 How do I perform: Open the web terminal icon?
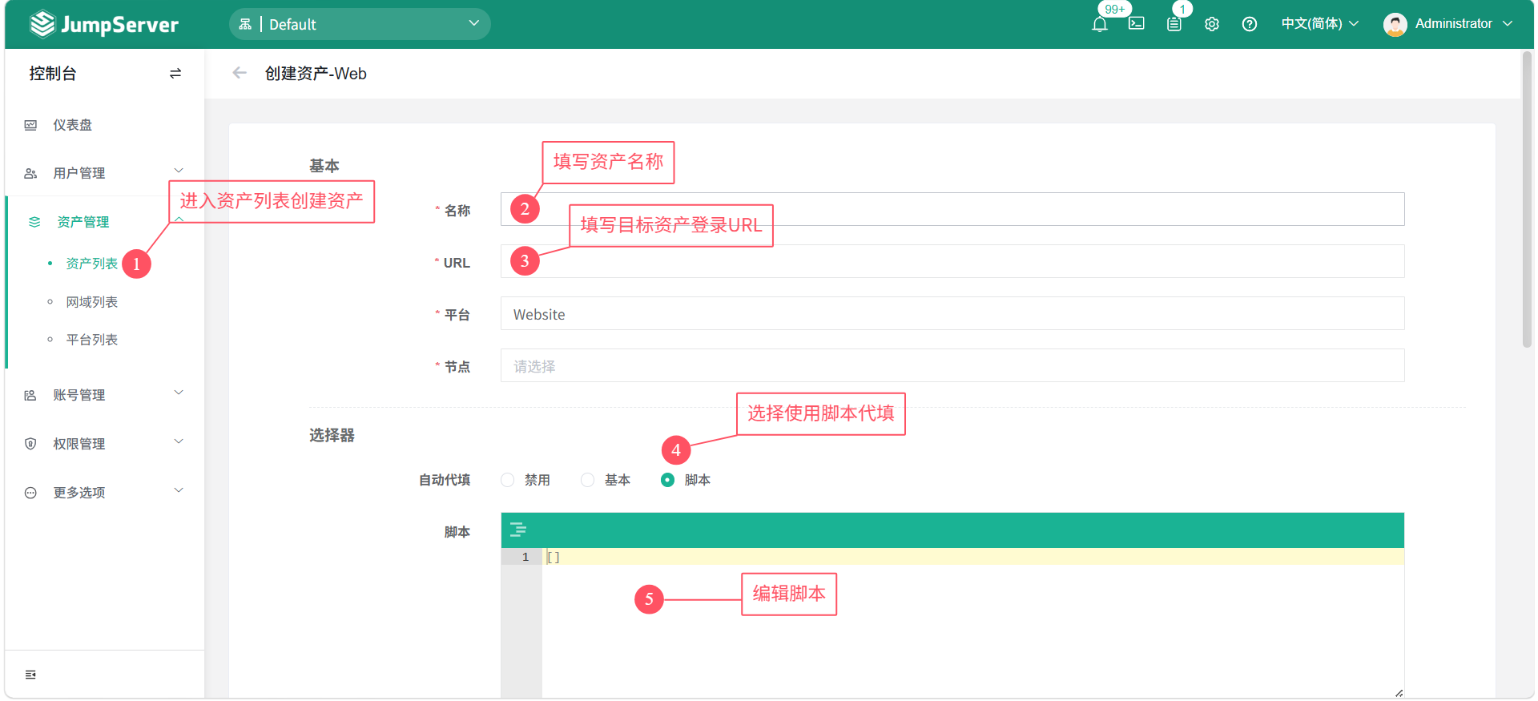[1136, 24]
